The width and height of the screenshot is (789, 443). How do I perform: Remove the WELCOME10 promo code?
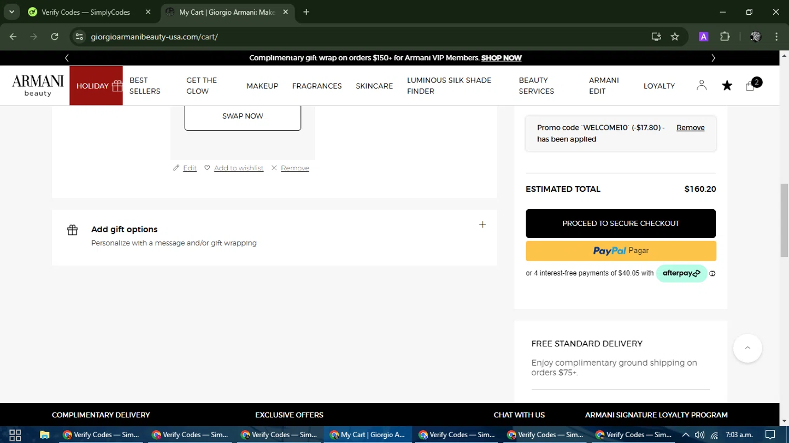click(690, 128)
